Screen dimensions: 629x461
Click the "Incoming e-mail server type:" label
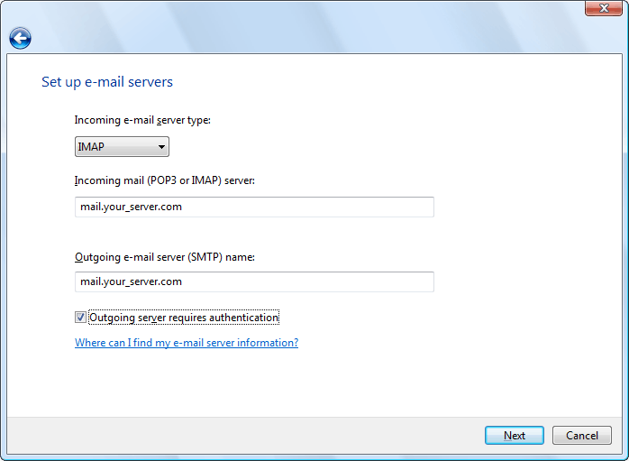click(142, 120)
